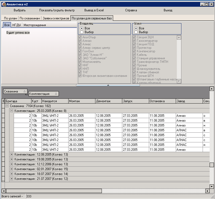Expand Комплектация : 21.07.2007 group

click(12, 179)
